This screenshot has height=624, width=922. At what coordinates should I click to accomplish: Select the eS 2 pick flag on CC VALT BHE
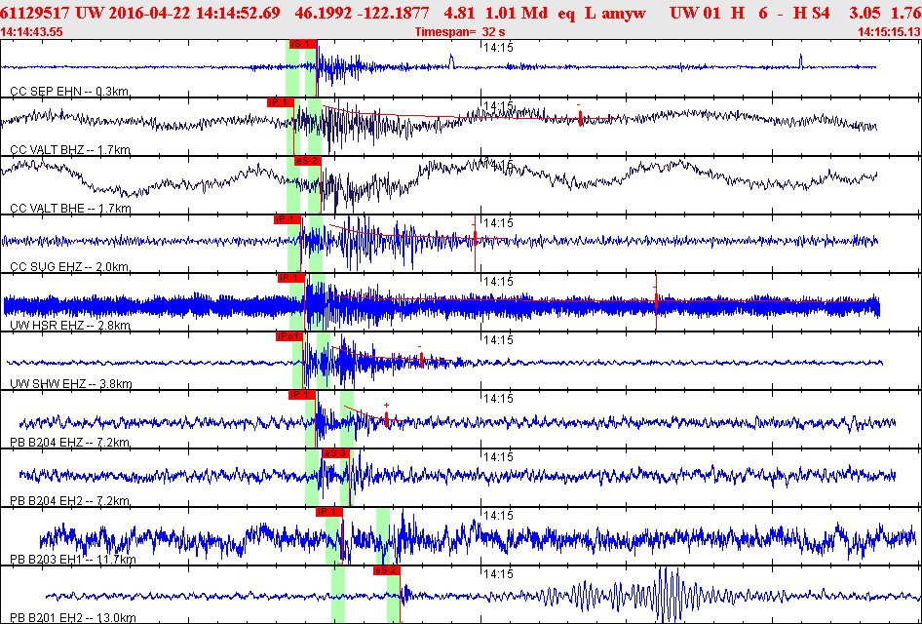pos(308,161)
